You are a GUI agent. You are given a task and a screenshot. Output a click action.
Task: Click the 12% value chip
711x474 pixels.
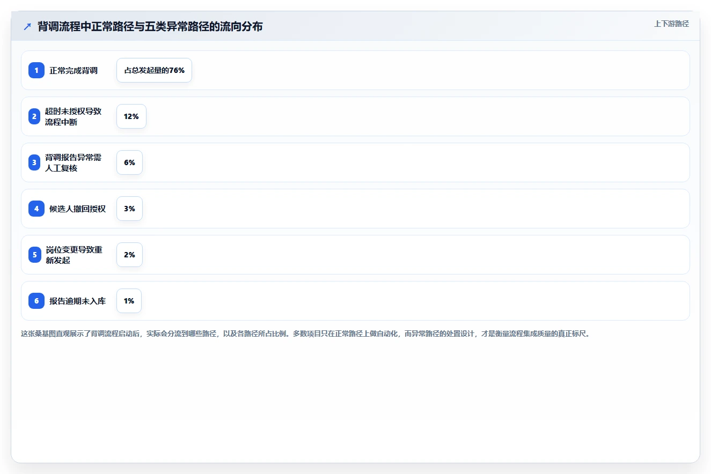pyautogui.click(x=131, y=116)
